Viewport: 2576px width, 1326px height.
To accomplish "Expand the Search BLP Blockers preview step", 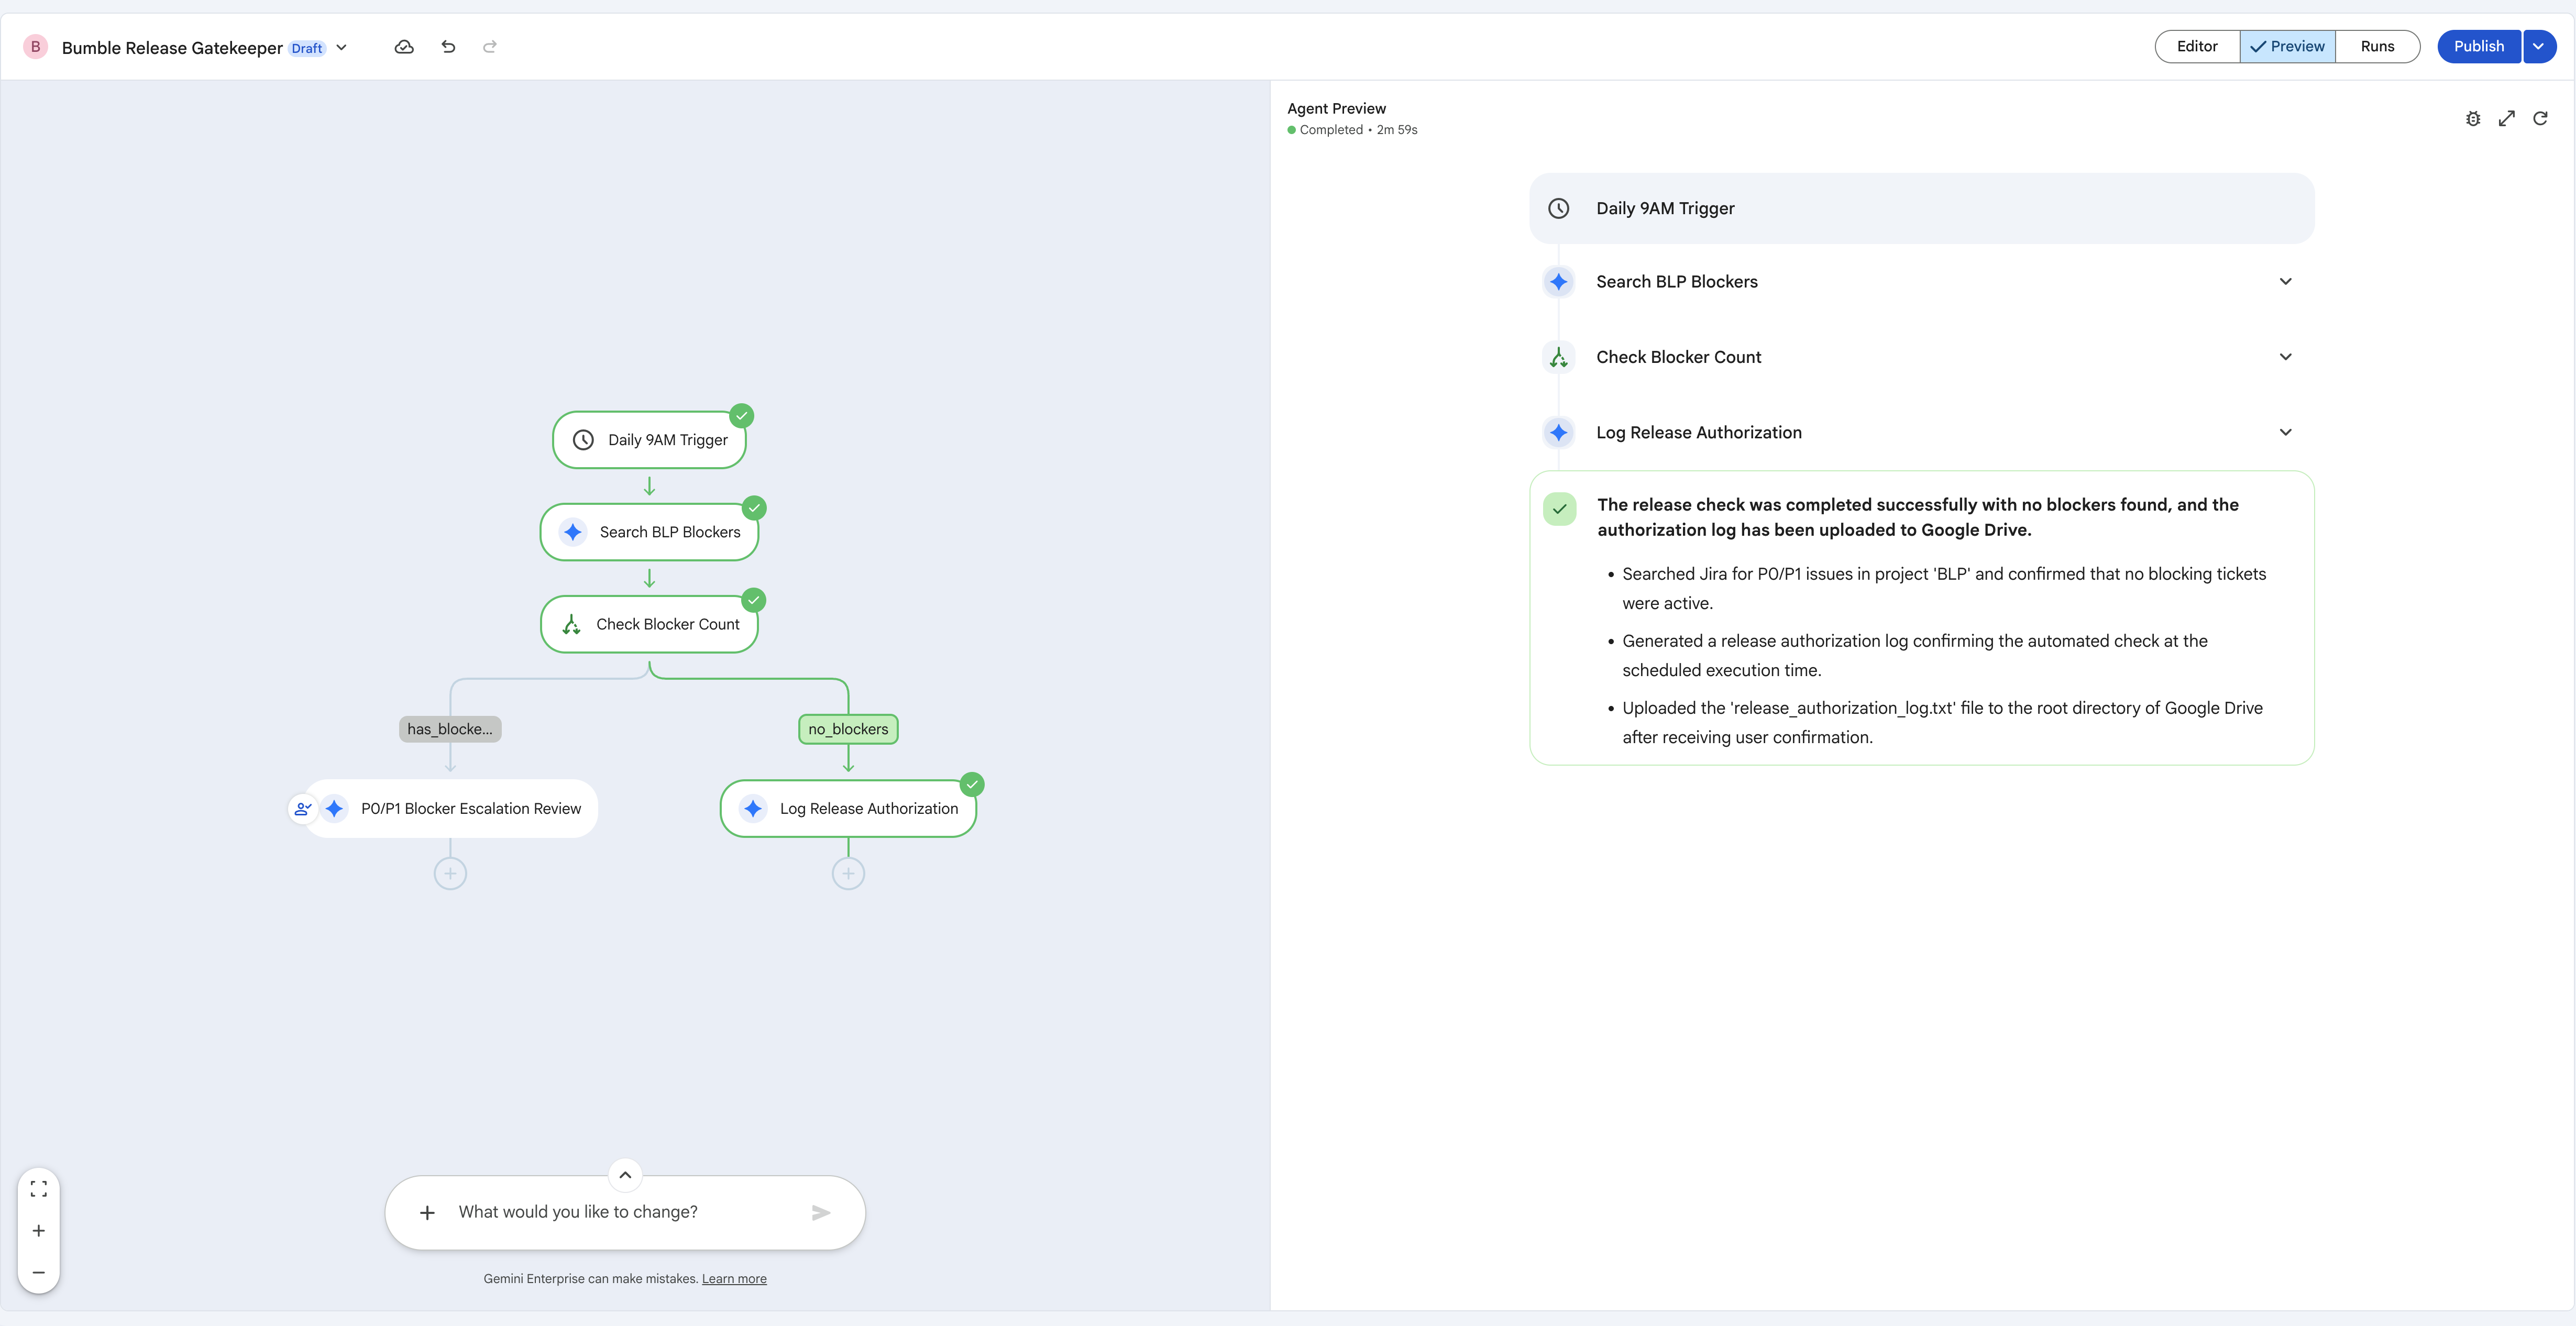I will [2285, 282].
